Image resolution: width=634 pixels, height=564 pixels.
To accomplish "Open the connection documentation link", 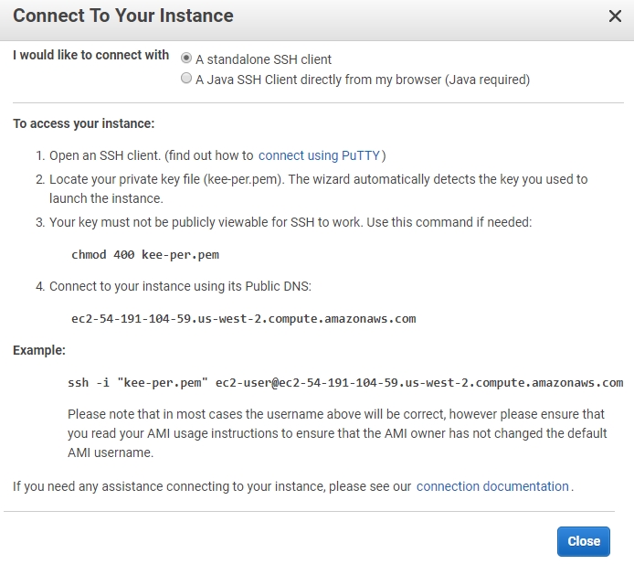I will (x=492, y=486).
